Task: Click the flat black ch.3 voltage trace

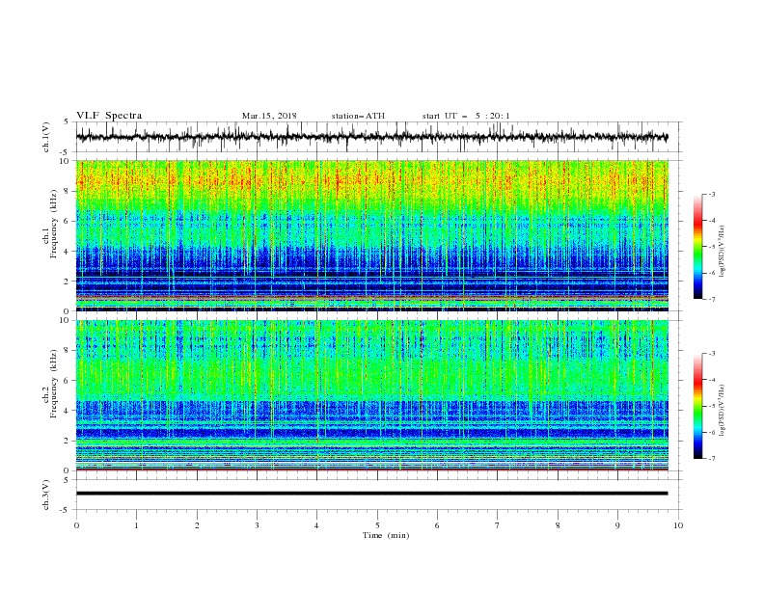Action: pos(371,494)
